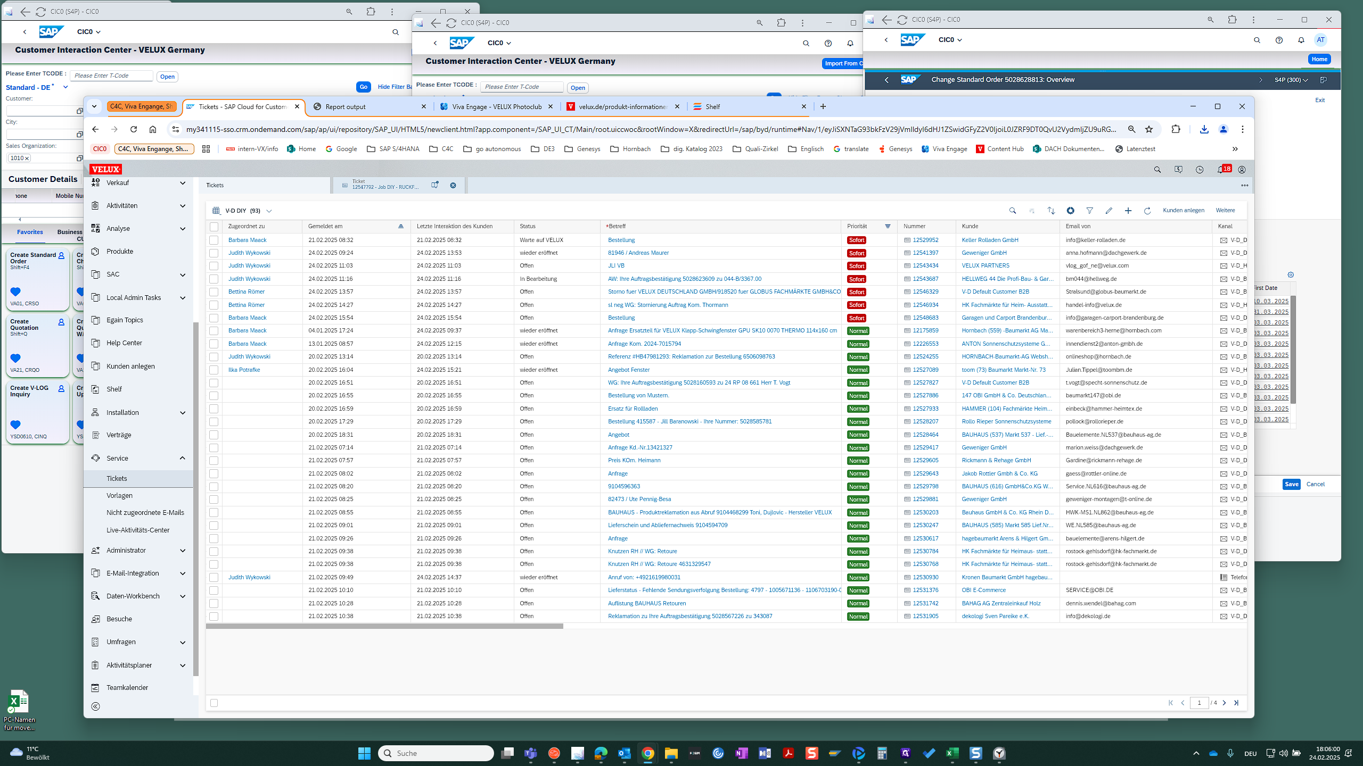1363x766 pixels.
Task: Open the VELUX header search icon
Action: pyautogui.click(x=1157, y=170)
